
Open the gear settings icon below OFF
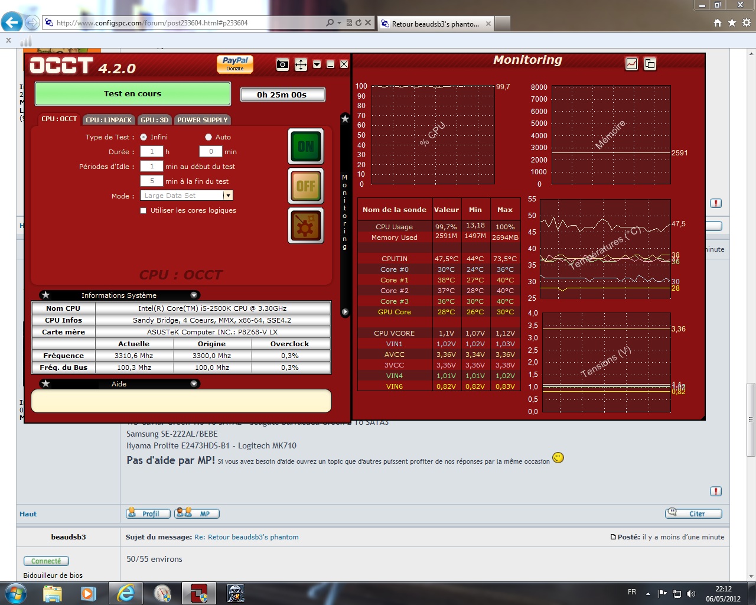[x=306, y=225]
